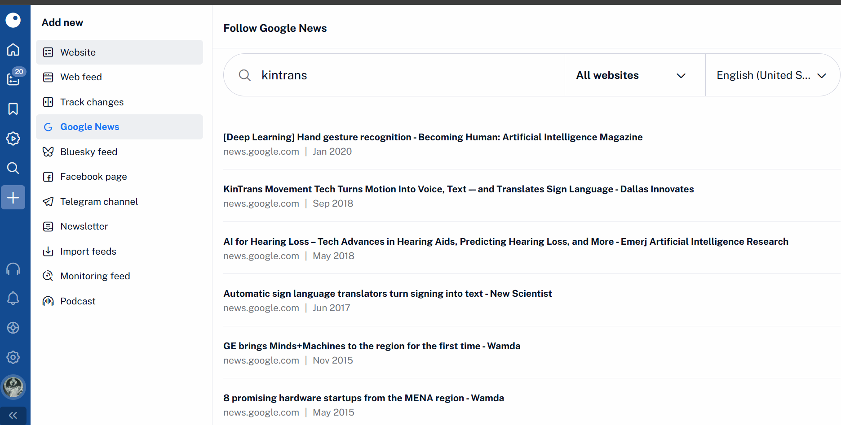841x425 pixels.
Task: Select Web feed in the Add new menu
Action: 120,77
